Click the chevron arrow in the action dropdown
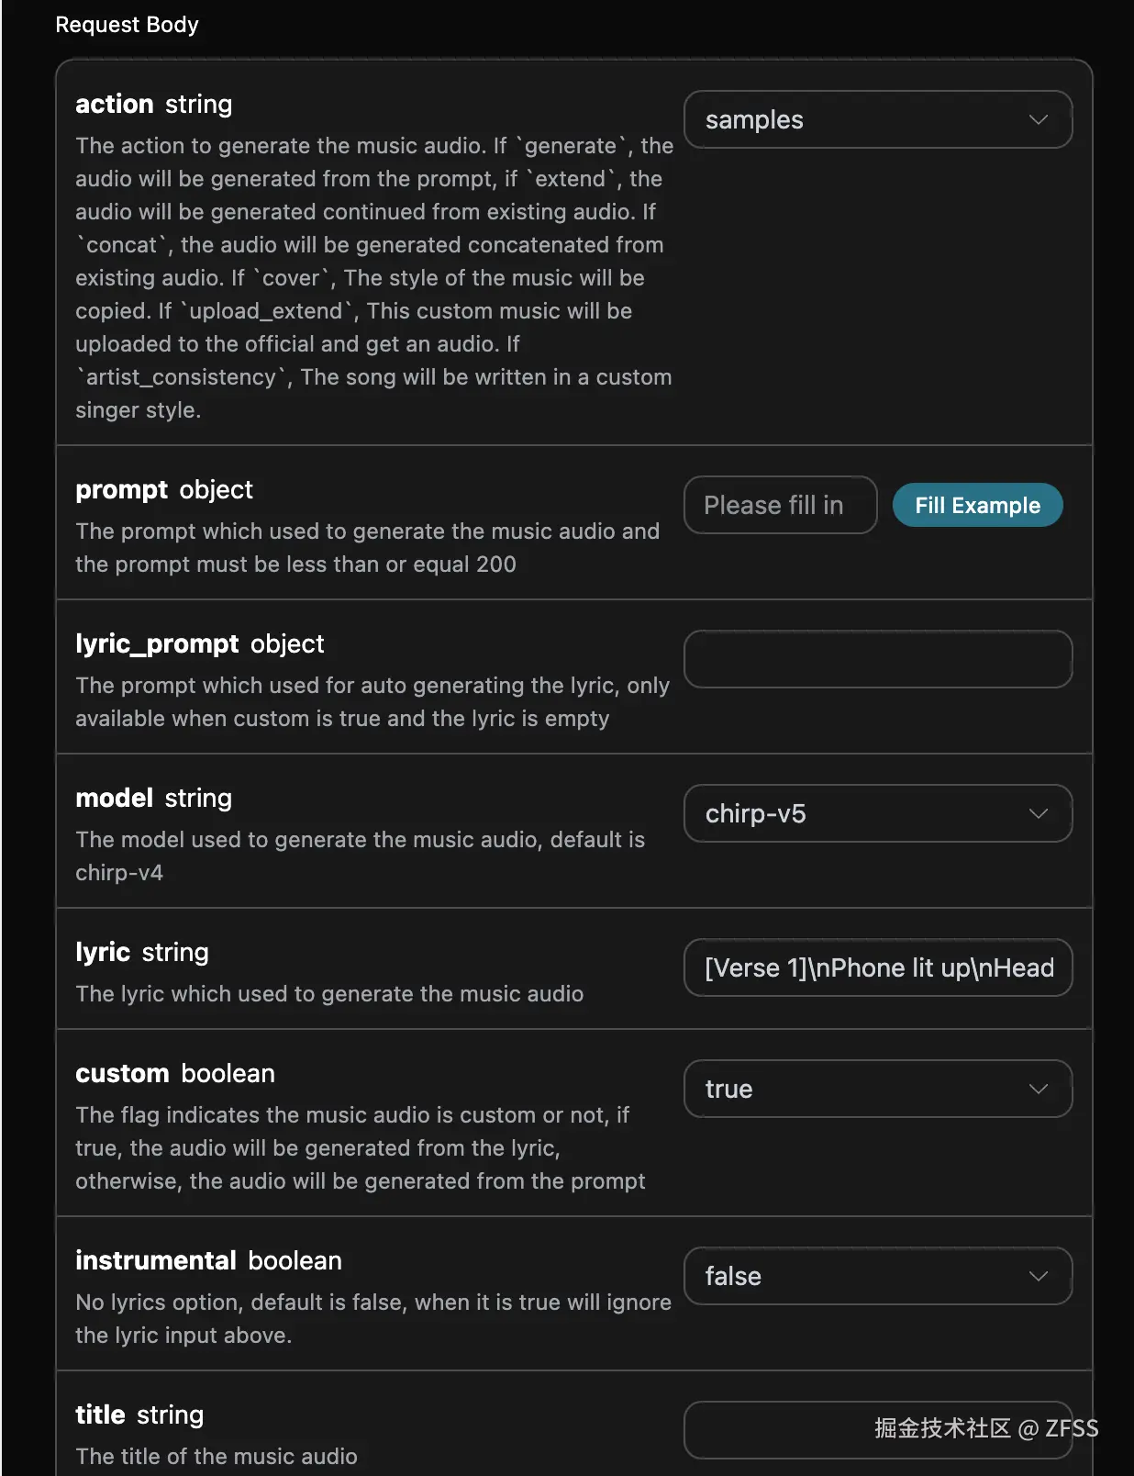Viewport: 1134px width, 1476px height. (x=1038, y=120)
